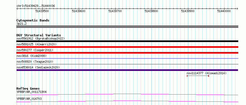Click the red nsv5891025 variant bar
This screenshot has width=246, height=105.
coord(127,47)
